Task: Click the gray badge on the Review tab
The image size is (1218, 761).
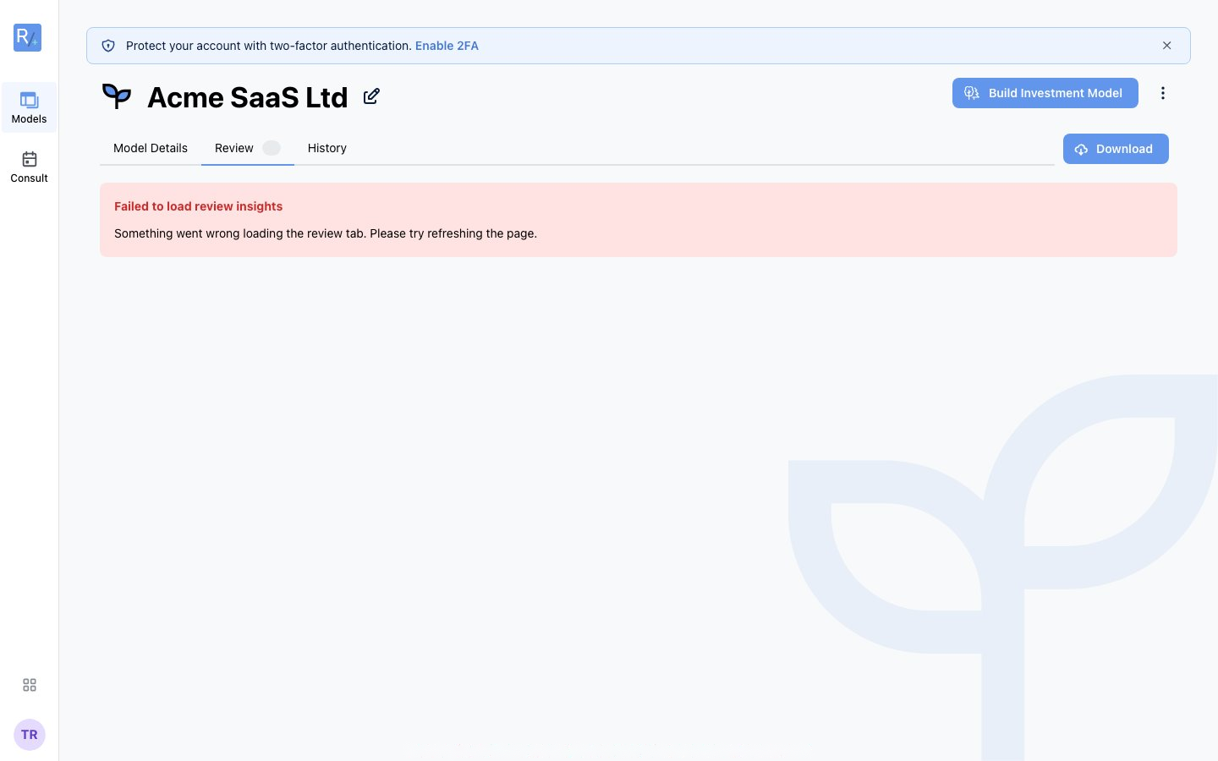Action: (x=272, y=148)
